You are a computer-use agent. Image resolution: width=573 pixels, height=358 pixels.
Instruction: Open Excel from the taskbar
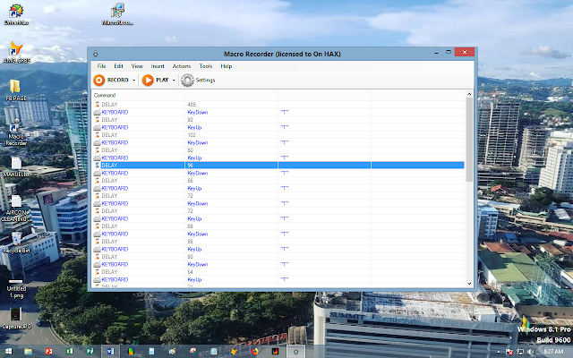coord(69,352)
